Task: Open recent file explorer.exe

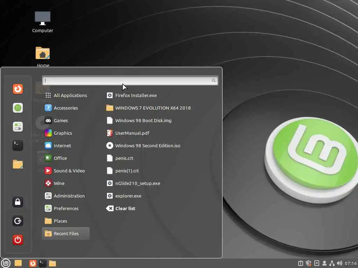Action: [x=124, y=196]
